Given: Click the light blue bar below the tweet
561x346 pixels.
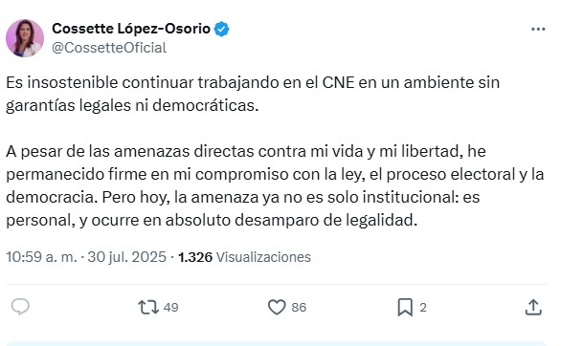Looking at the screenshot, I should pyautogui.click(x=277, y=343).
